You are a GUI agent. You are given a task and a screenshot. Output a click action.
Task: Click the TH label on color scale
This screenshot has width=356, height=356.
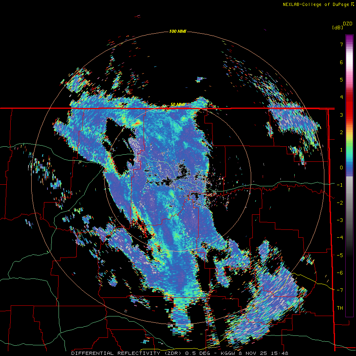pos(340,308)
